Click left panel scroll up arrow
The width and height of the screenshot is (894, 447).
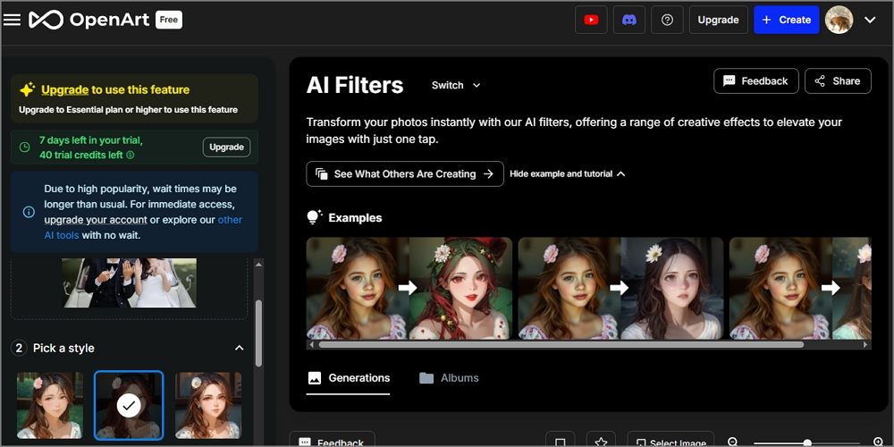(x=258, y=264)
